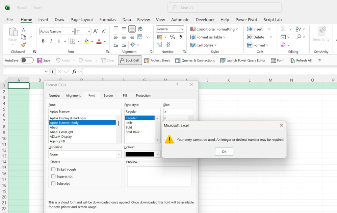This screenshot has height=213, width=337.
Task: Open the Underline style dropdown
Action: (118, 154)
